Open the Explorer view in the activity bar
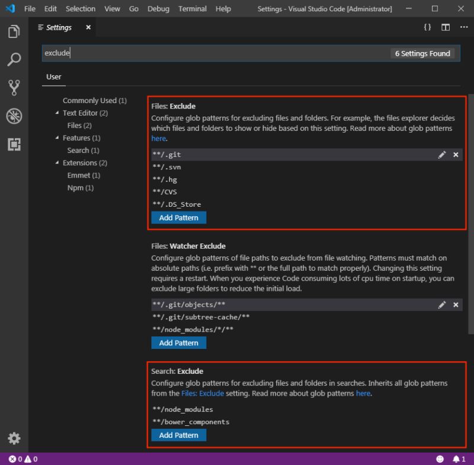The height and width of the screenshot is (465, 474). (14, 31)
